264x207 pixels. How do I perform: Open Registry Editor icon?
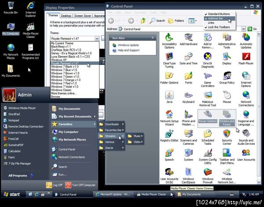tap(169, 136)
